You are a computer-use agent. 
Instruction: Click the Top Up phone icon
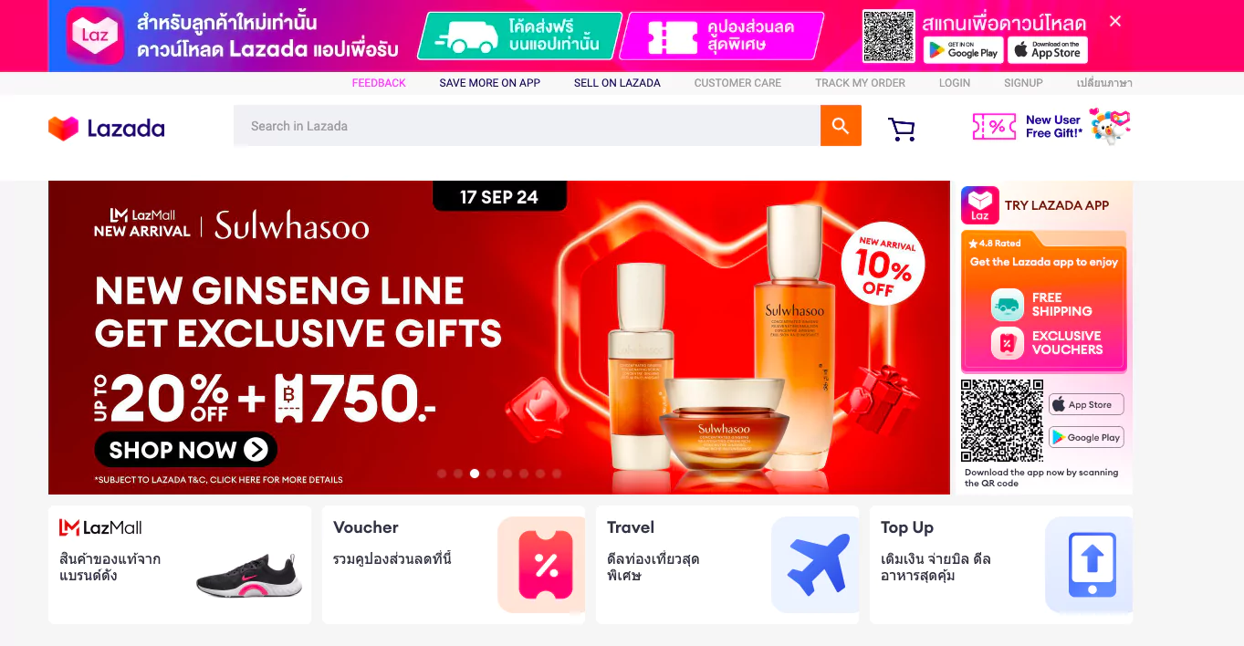coord(1092,565)
